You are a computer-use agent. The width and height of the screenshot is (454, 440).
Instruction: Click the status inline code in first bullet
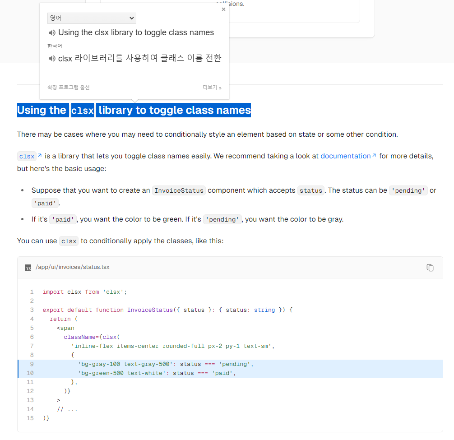310,190
